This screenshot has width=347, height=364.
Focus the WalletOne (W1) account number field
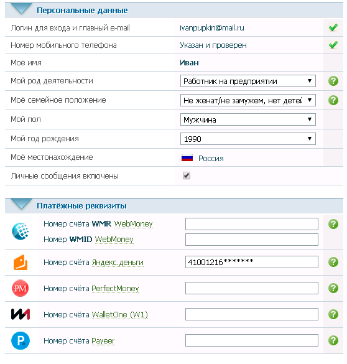(252, 314)
